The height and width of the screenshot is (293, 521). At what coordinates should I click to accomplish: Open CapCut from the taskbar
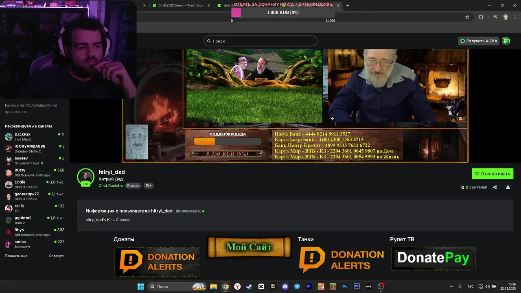pos(261,286)
